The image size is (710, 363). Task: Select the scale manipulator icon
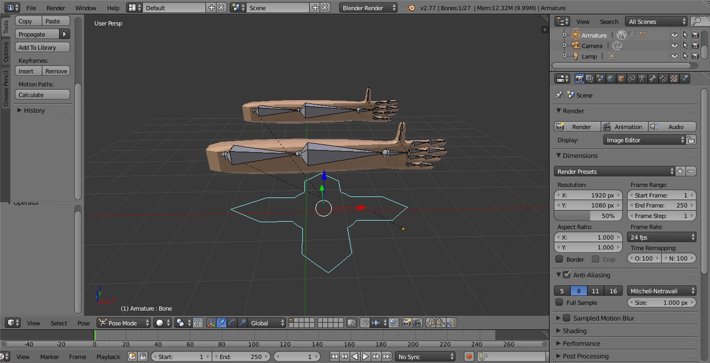[x=242, y=323]
